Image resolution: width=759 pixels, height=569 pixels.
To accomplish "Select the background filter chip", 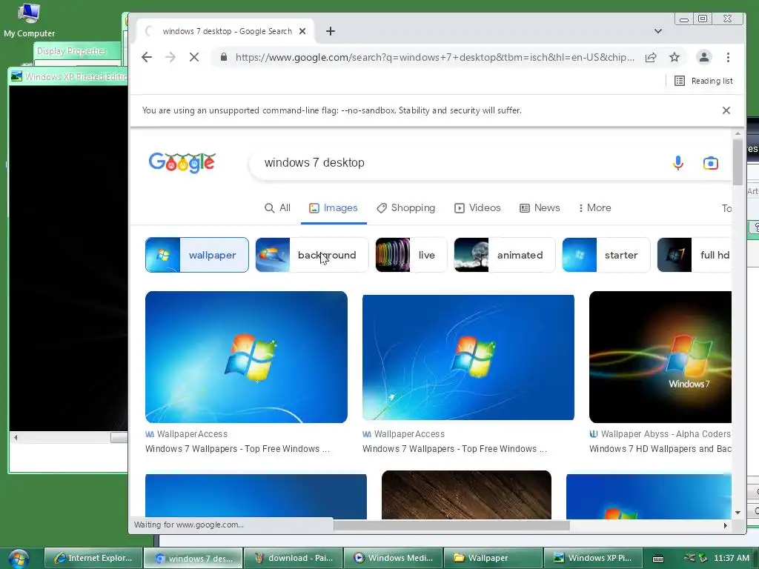I will click(x=312, y=255).
